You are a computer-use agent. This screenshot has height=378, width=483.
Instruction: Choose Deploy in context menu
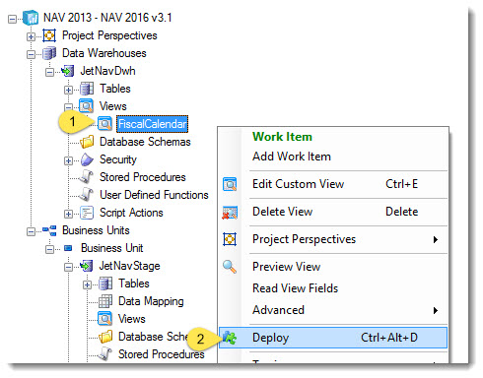333,338
